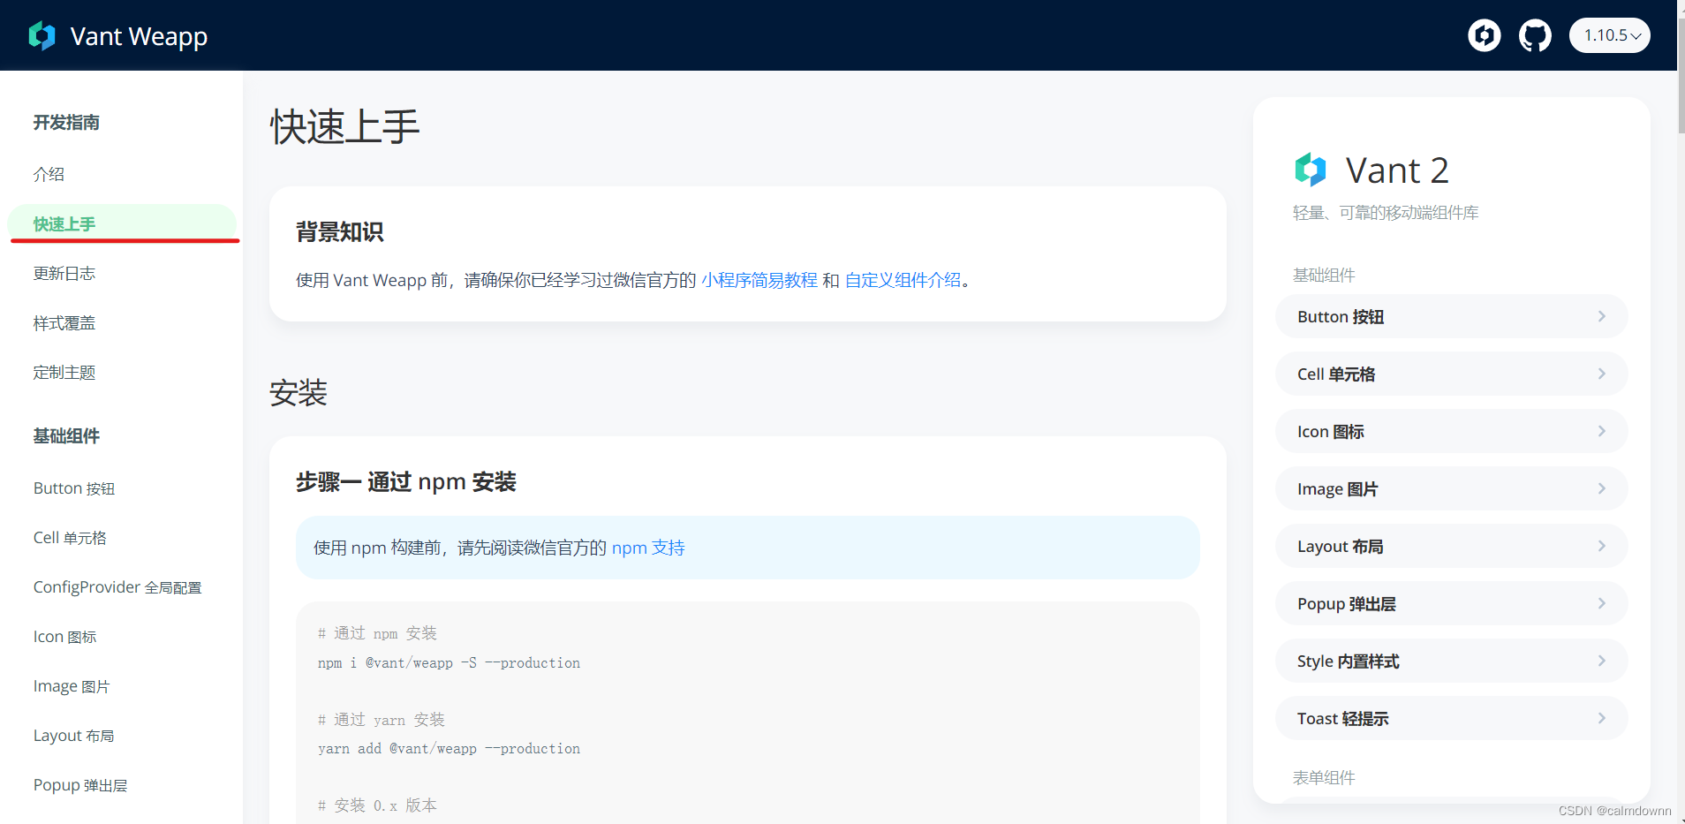Open the GitHub repository icon
Viewport: 1685px width, 824px height.
pyautogui.click(x=1535, y=35)
